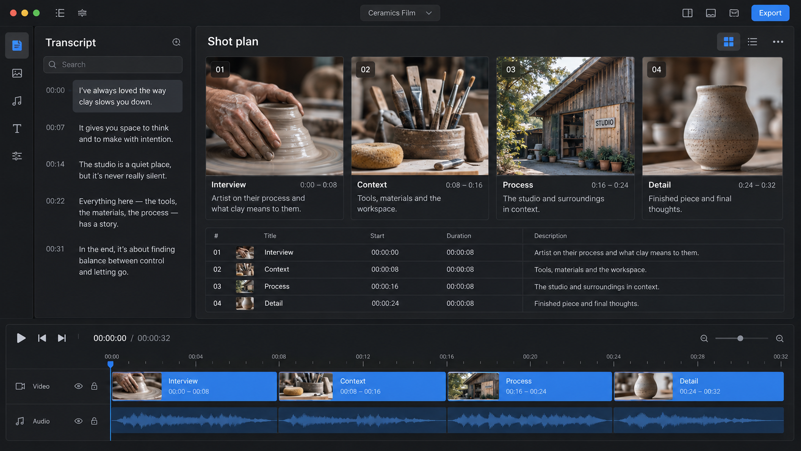This screenshot has height=451, width=801.
Task: Skip to next clip
Action: tap(62, 338)
